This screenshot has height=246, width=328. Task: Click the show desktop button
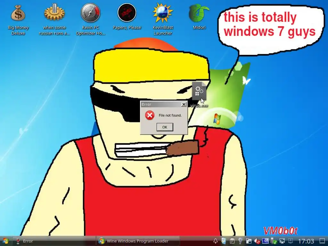point(322,241)
